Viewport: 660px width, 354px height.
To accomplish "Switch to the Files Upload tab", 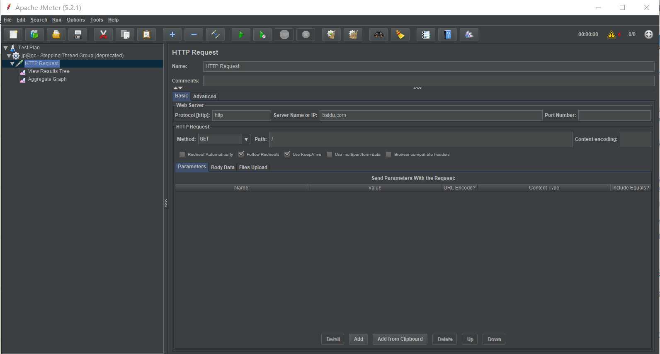I will tap(253, 167).
